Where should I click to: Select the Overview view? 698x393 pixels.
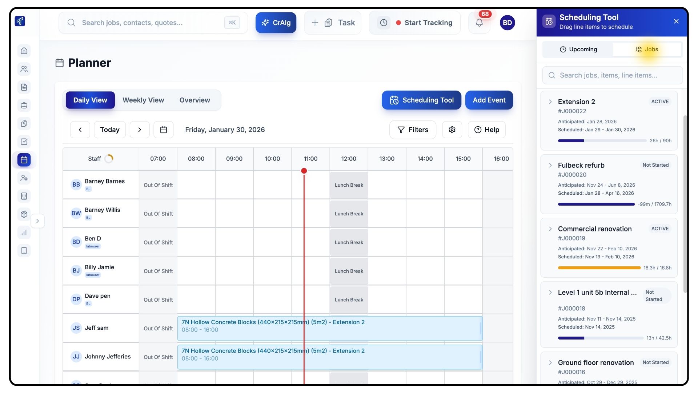tap(194, 100)
